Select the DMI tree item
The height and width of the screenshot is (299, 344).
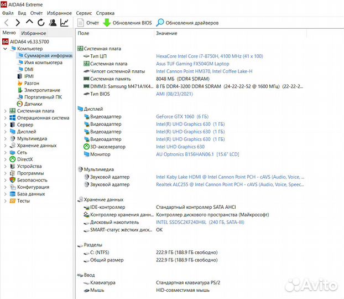(x=29, y=69)
